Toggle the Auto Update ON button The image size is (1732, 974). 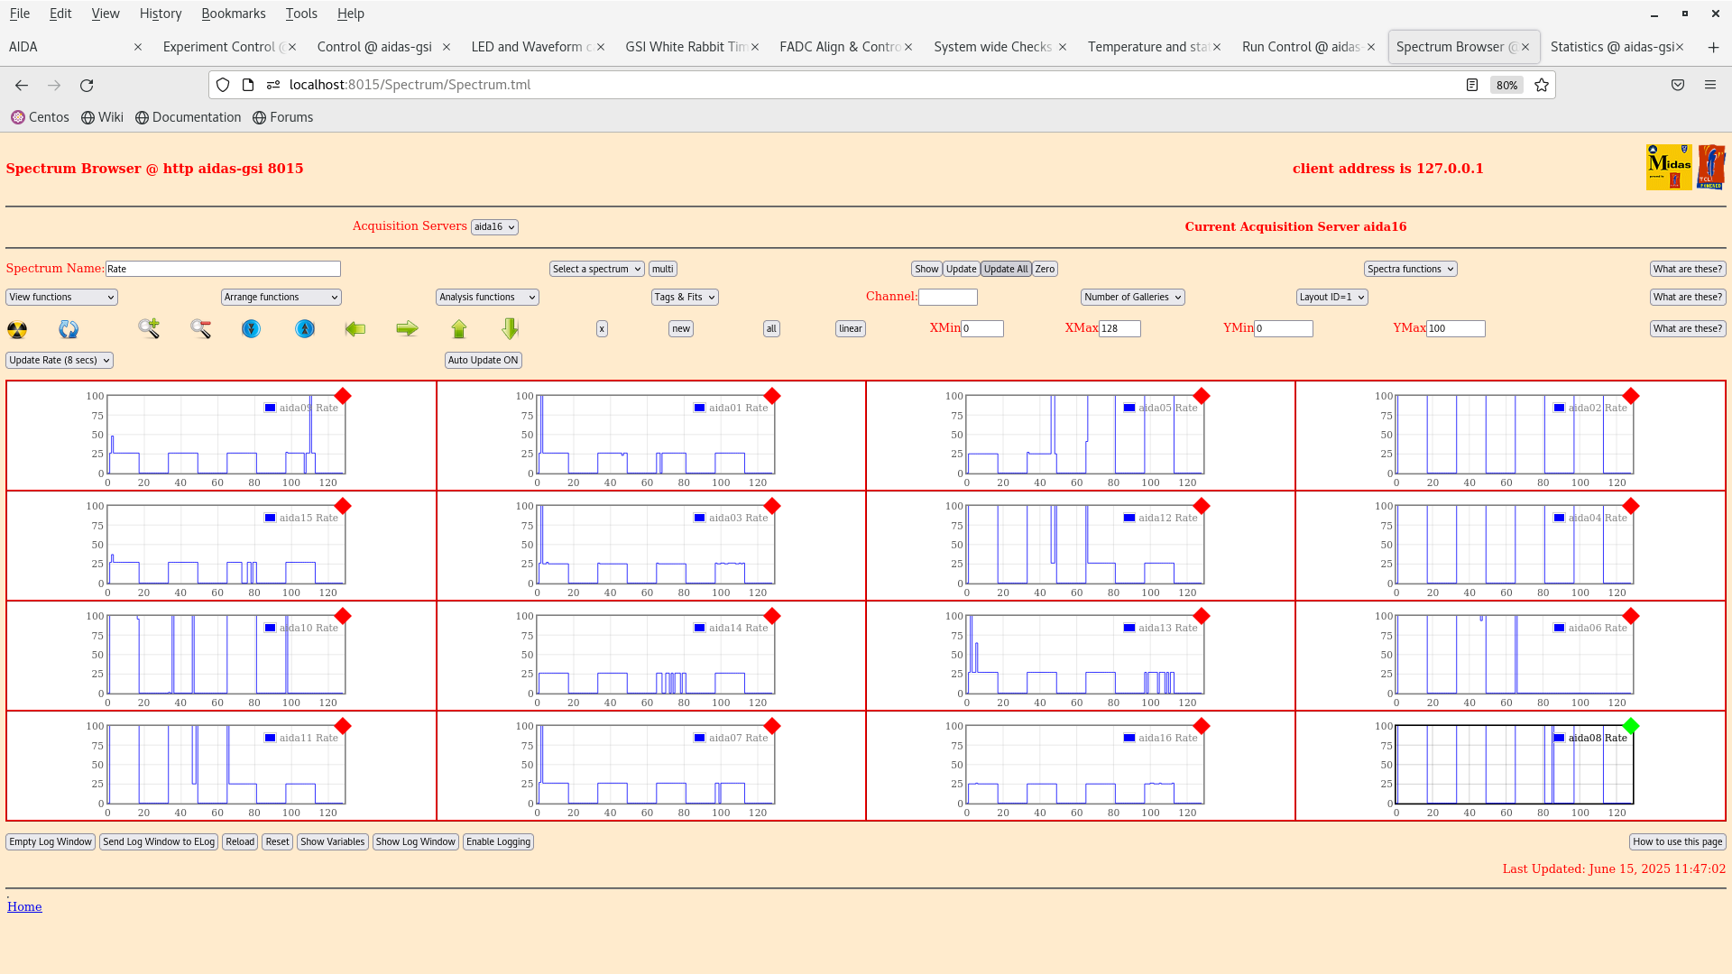pyautogui.click(x=484, y=361)
